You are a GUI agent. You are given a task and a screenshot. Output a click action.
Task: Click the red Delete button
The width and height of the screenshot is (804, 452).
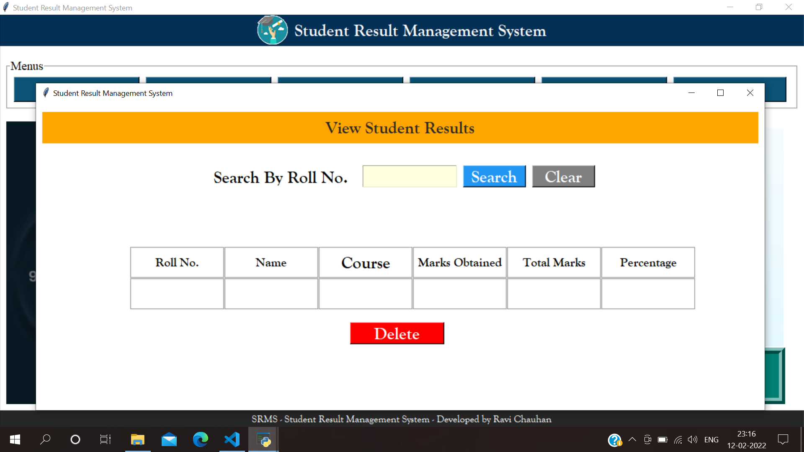click(x=397, y=333)
